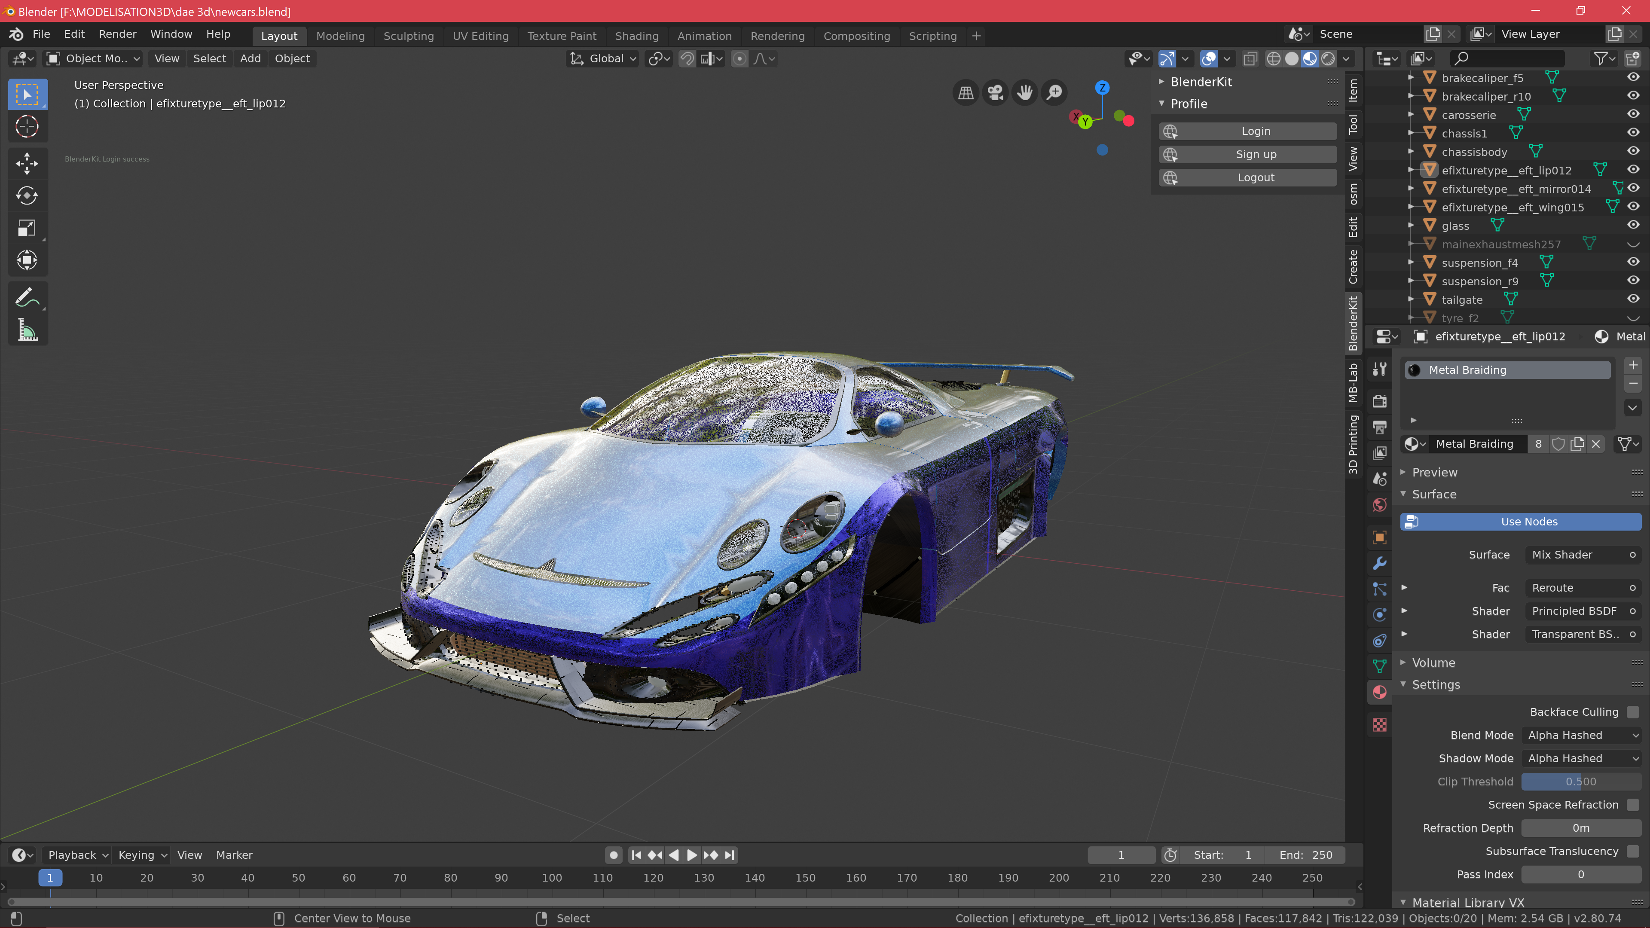1650x928 pixels.
Task: Enable Backface Culling checkbox
Action: click(1633, 712)
